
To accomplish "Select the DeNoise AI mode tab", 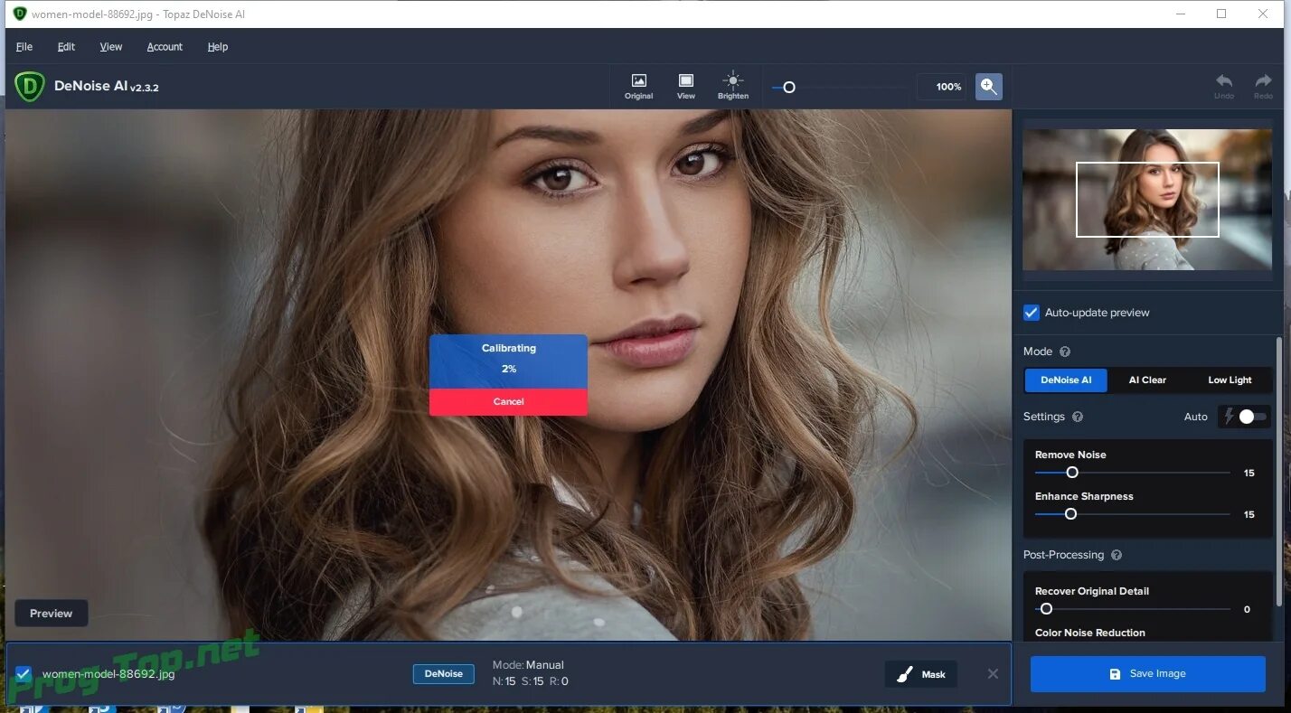I will pos(1066,380).
